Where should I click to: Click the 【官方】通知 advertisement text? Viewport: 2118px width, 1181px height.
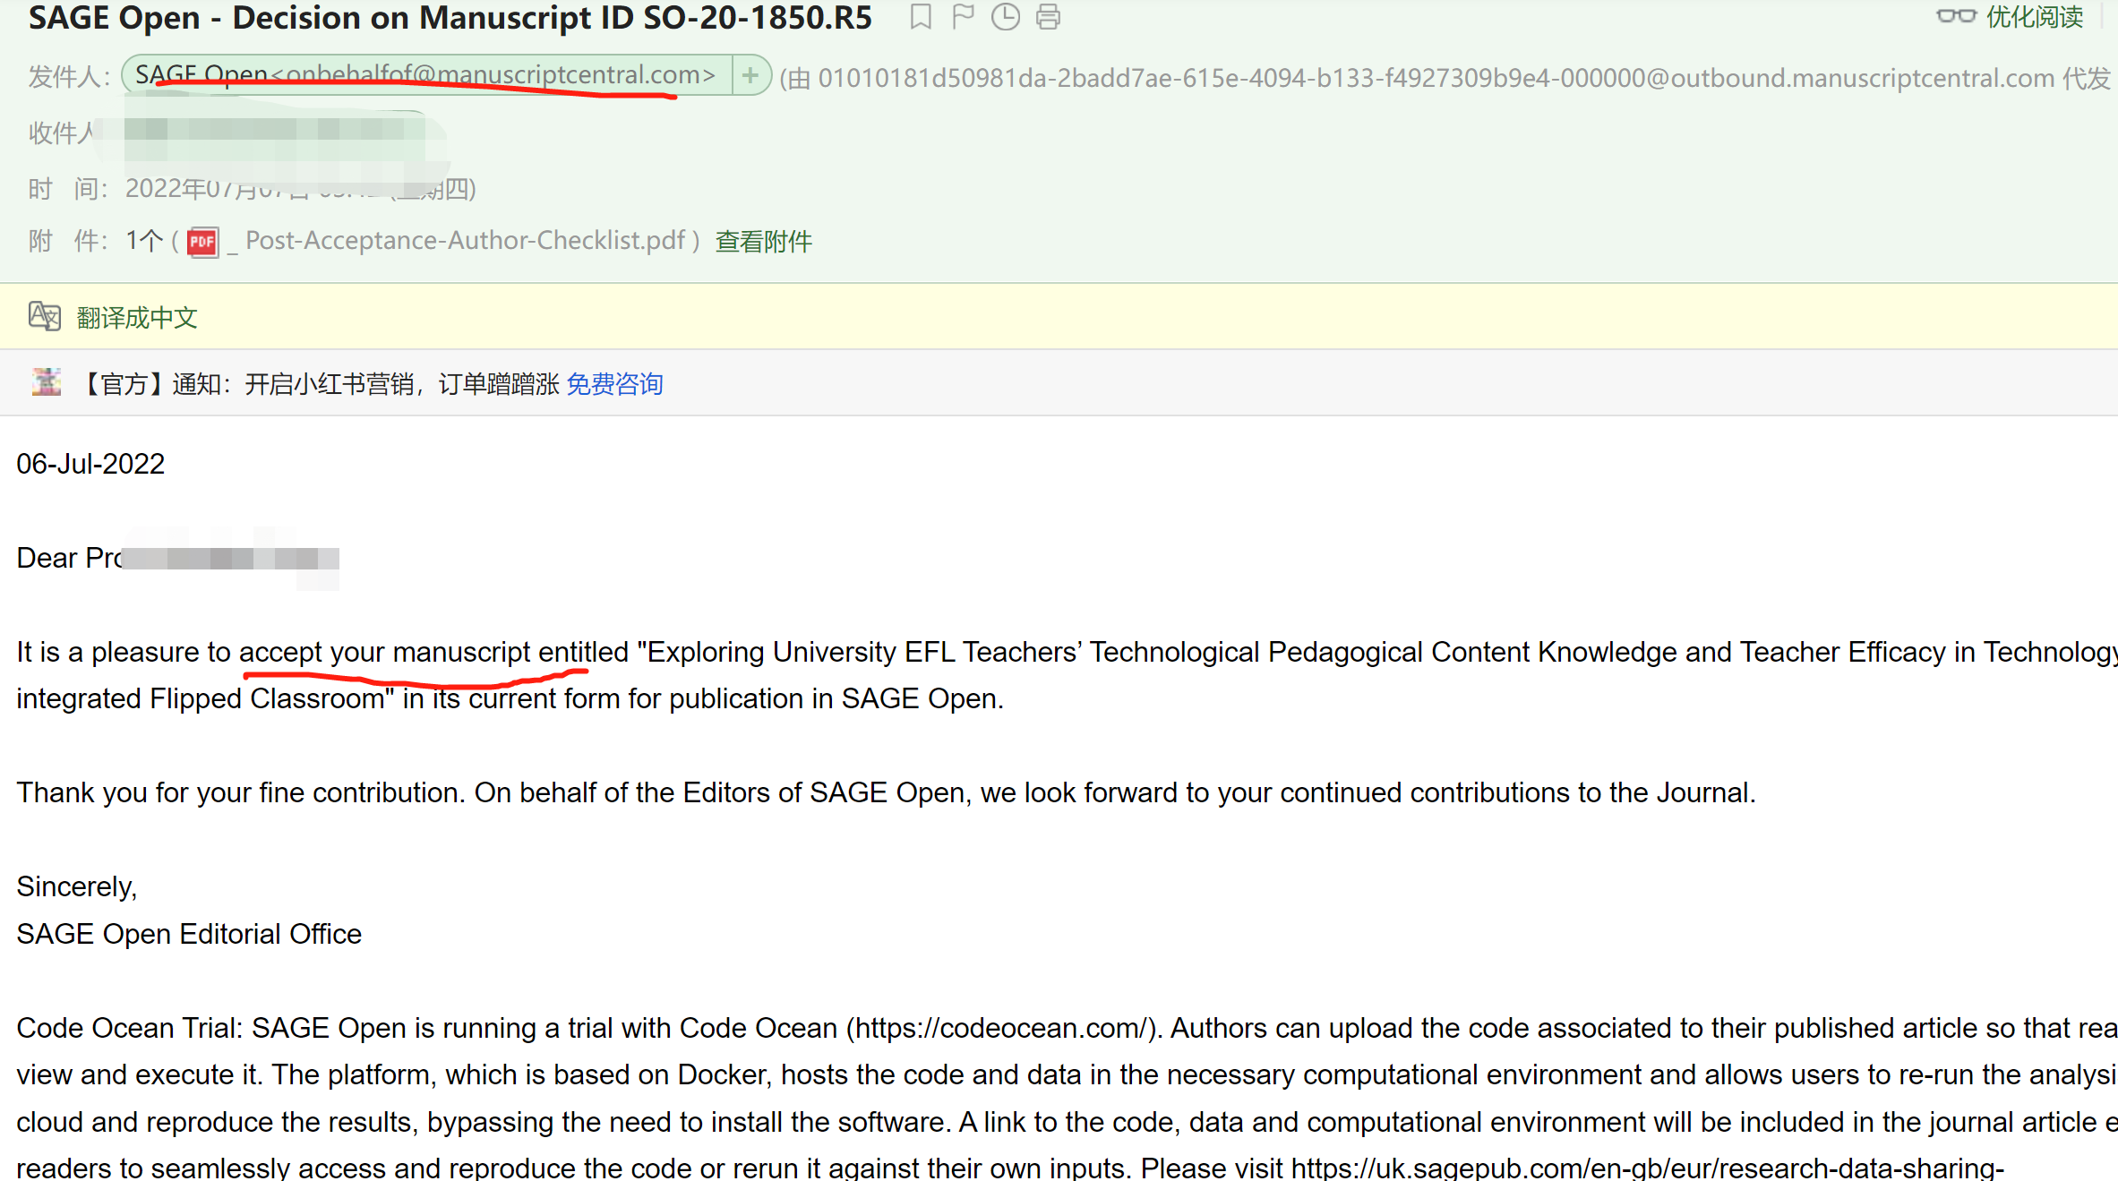pos(319,384)
